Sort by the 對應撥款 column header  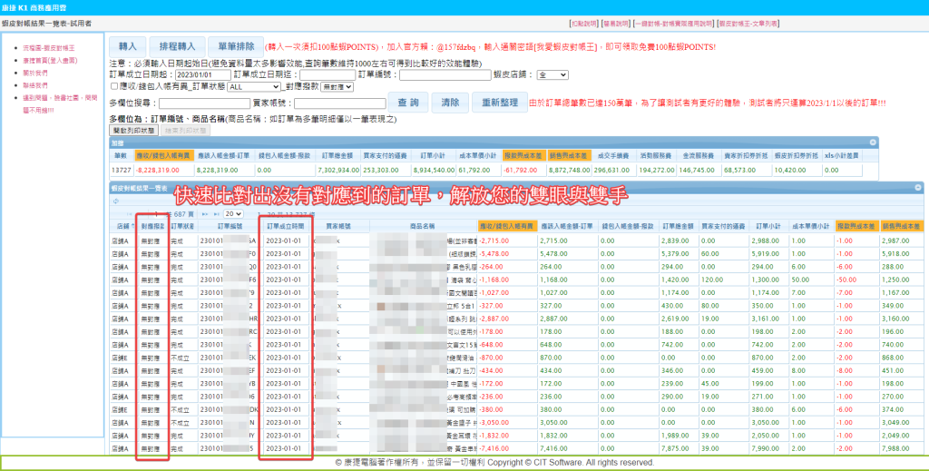tap(152, 224)
